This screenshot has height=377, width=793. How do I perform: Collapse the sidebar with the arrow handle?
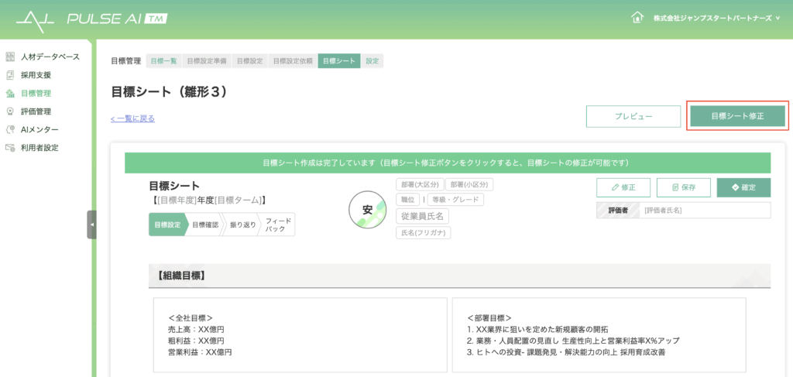coord(92,224)
